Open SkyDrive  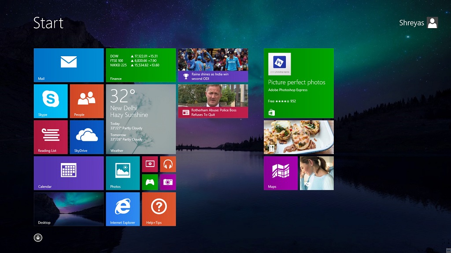point(86,137)
